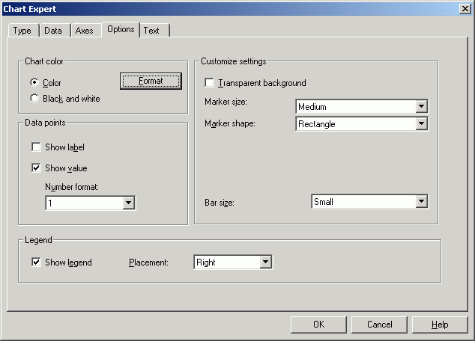Click the Format button
The image size is (475, 341).
coord(151,81)
